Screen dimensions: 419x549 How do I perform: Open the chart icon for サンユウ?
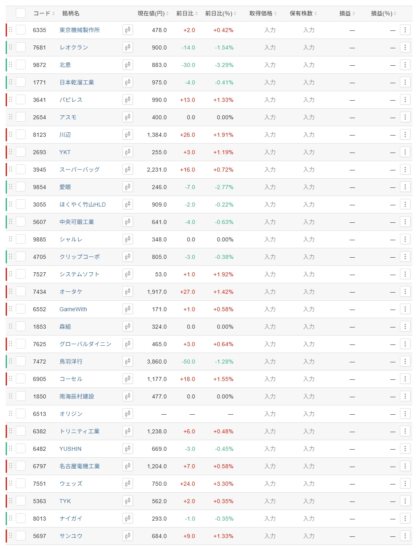coord(128,536)
